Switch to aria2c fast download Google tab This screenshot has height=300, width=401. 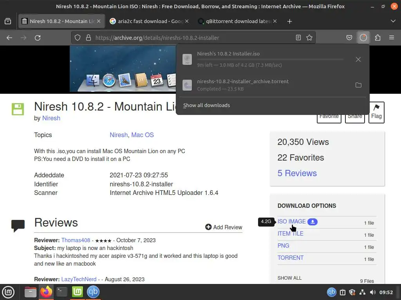click(150, 21)
